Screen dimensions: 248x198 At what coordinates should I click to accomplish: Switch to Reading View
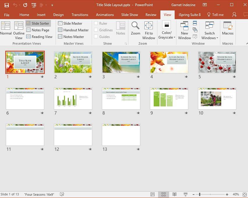click(x=40, y=37)
